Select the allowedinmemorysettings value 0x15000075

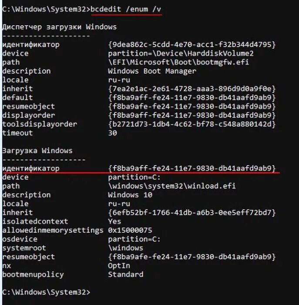coord(130,230)
